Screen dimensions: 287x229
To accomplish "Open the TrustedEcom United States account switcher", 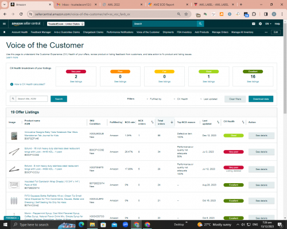I will tap(66, 24).
